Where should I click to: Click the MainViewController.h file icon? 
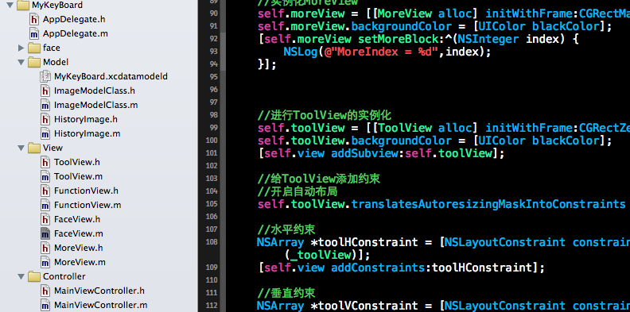45,291
